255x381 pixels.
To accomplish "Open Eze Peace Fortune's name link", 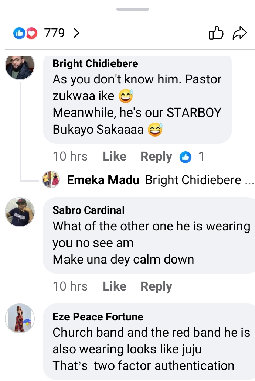I will 98,317.
